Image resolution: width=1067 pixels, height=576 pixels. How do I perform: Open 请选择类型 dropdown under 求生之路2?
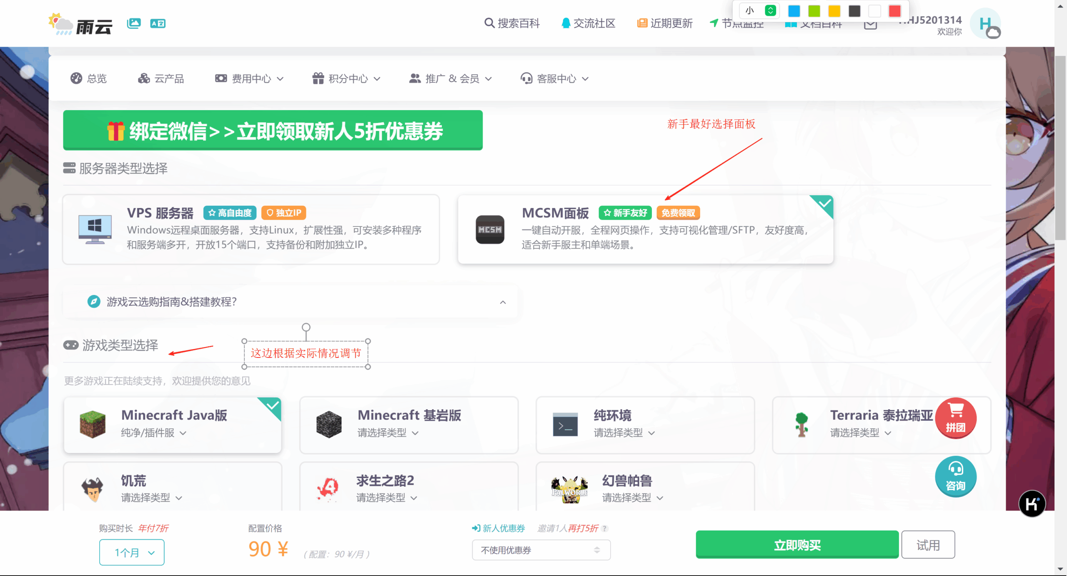coord(387,498)
